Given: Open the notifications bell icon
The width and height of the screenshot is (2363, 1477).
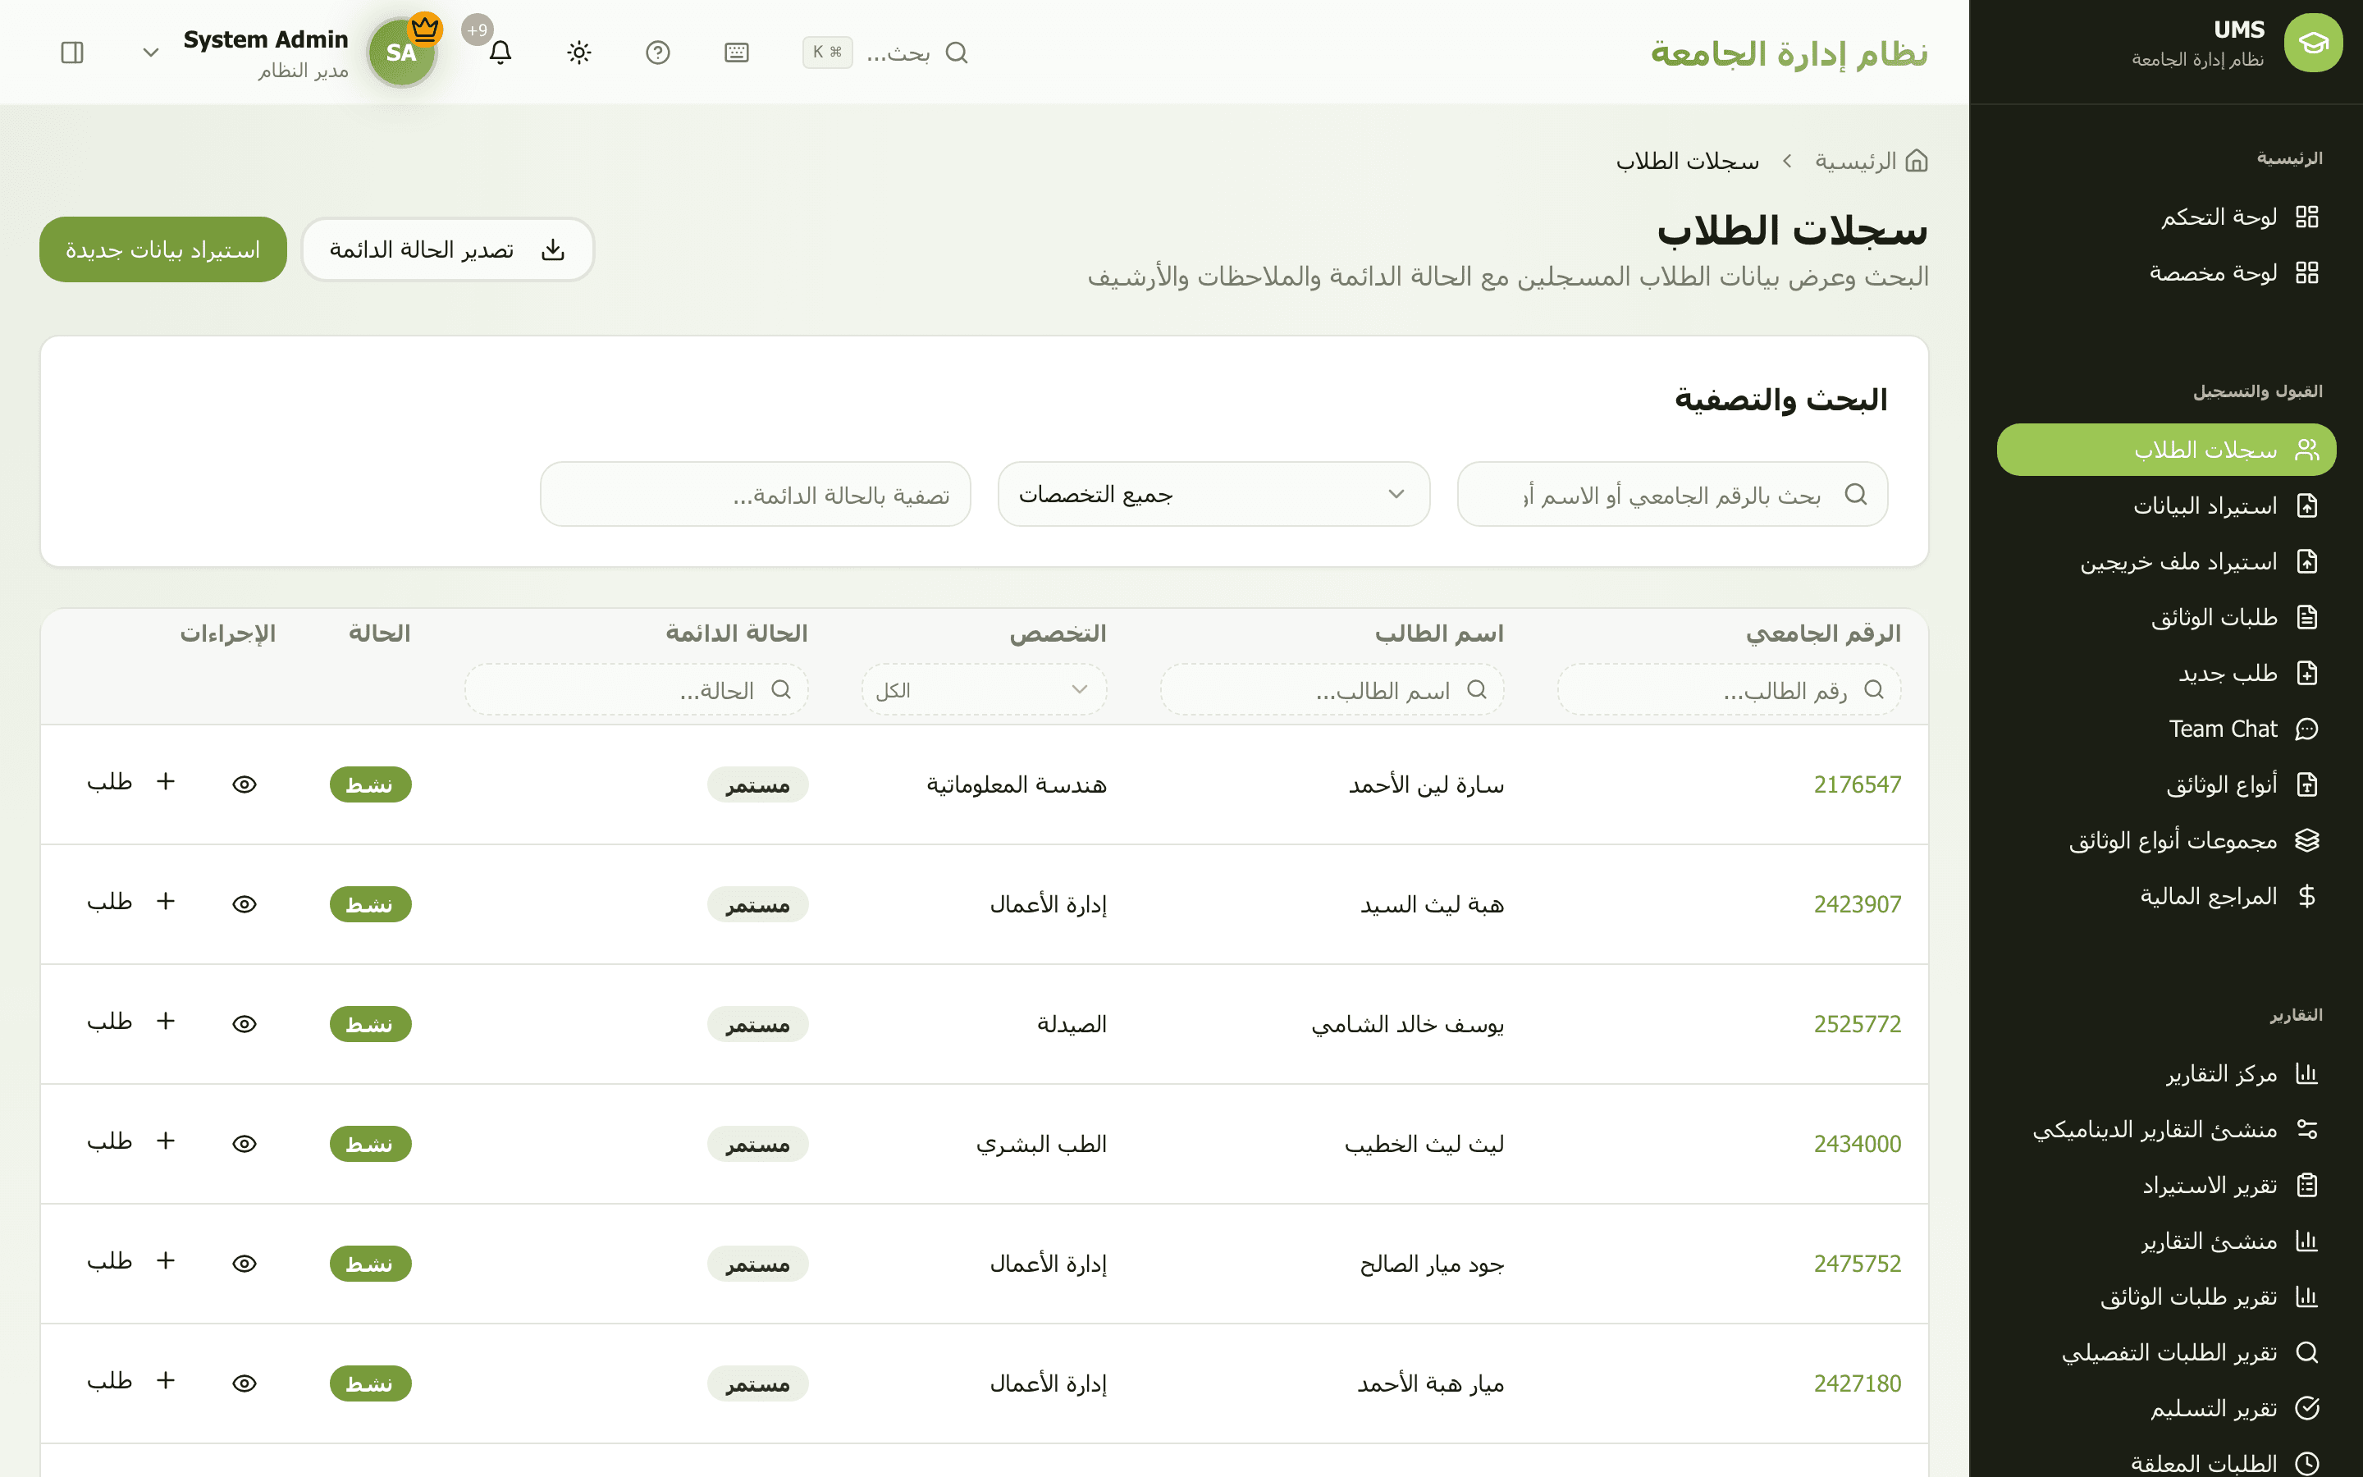Looking at the screenshot, I should [x=500, y=53].
